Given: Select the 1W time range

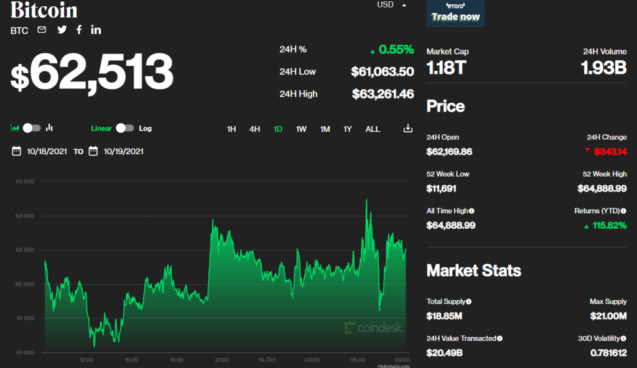Looking at the screenshot, I should point(301,129).
